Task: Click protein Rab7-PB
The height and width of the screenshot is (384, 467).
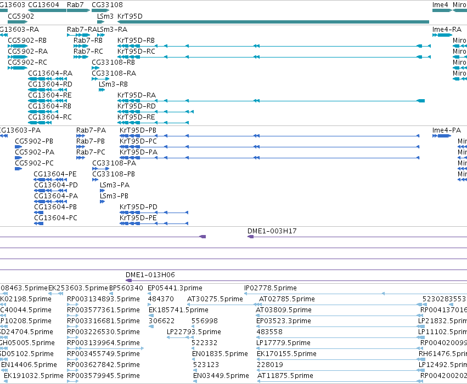Action: tap(91, 141)
